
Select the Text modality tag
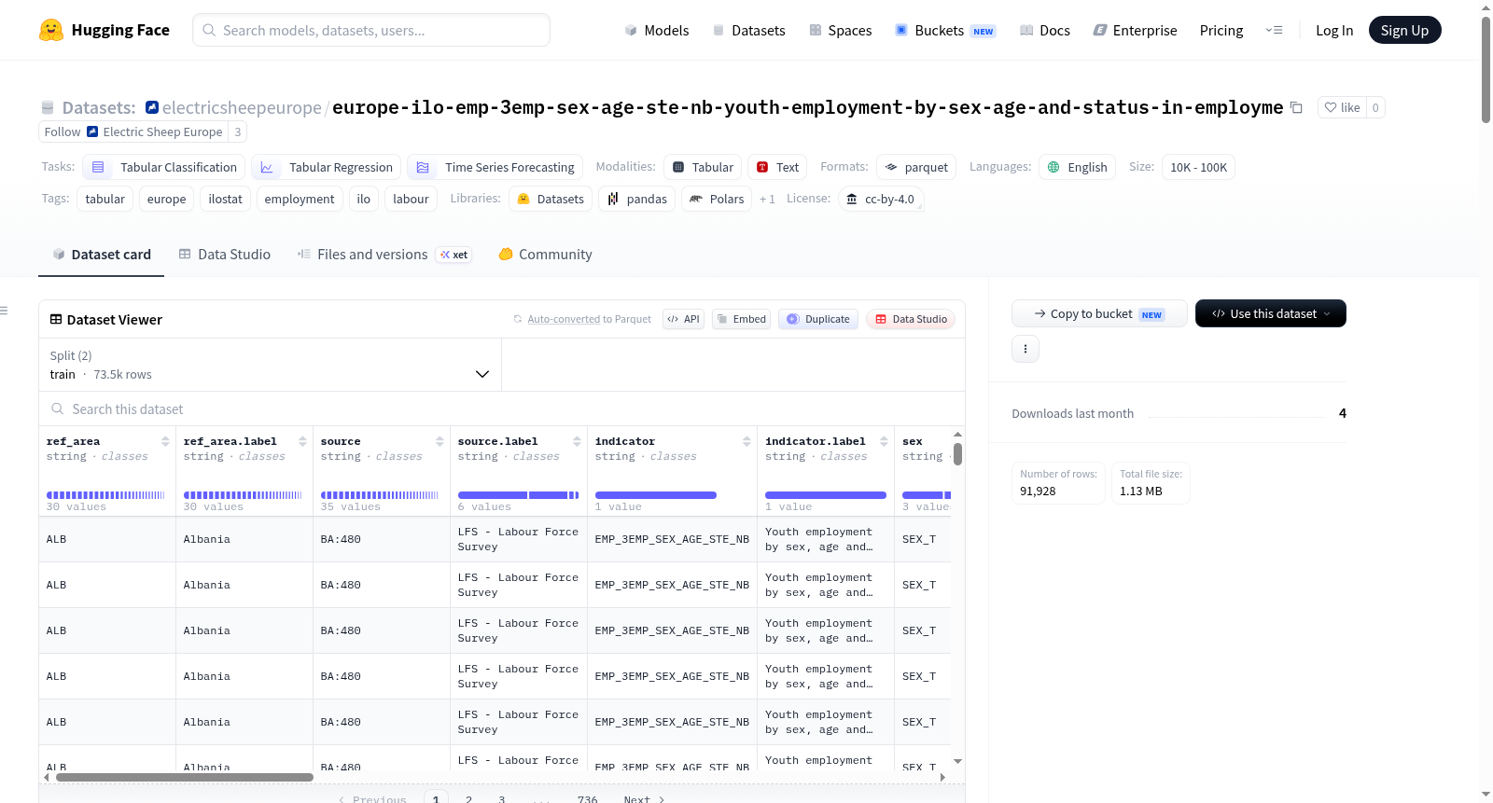click(777, 167)
